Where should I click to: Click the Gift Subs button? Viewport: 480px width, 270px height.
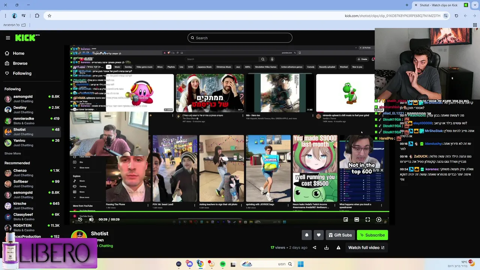pyautogui.click(x=340, y=235)
